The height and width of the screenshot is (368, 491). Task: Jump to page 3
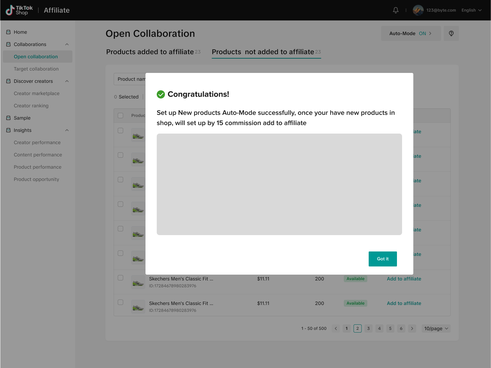[x=368, y=328]
